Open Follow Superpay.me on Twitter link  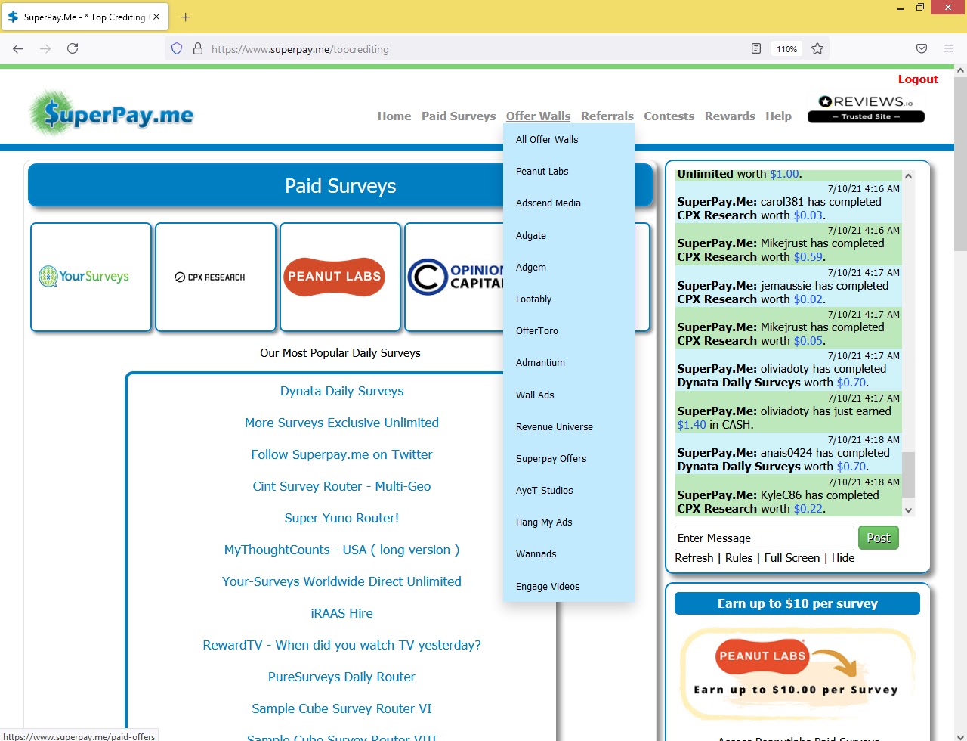341,454
